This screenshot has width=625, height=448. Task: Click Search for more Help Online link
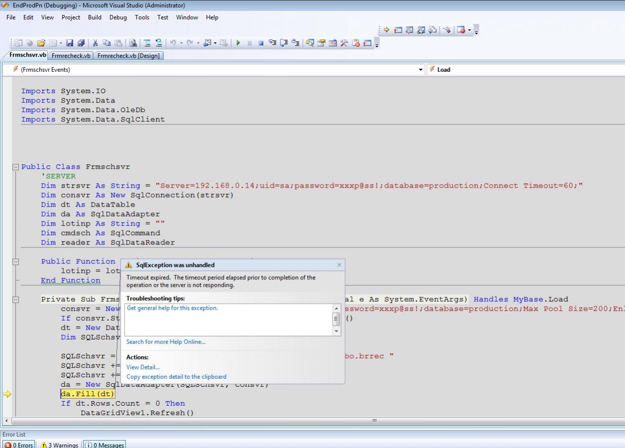tap(166, 341)
